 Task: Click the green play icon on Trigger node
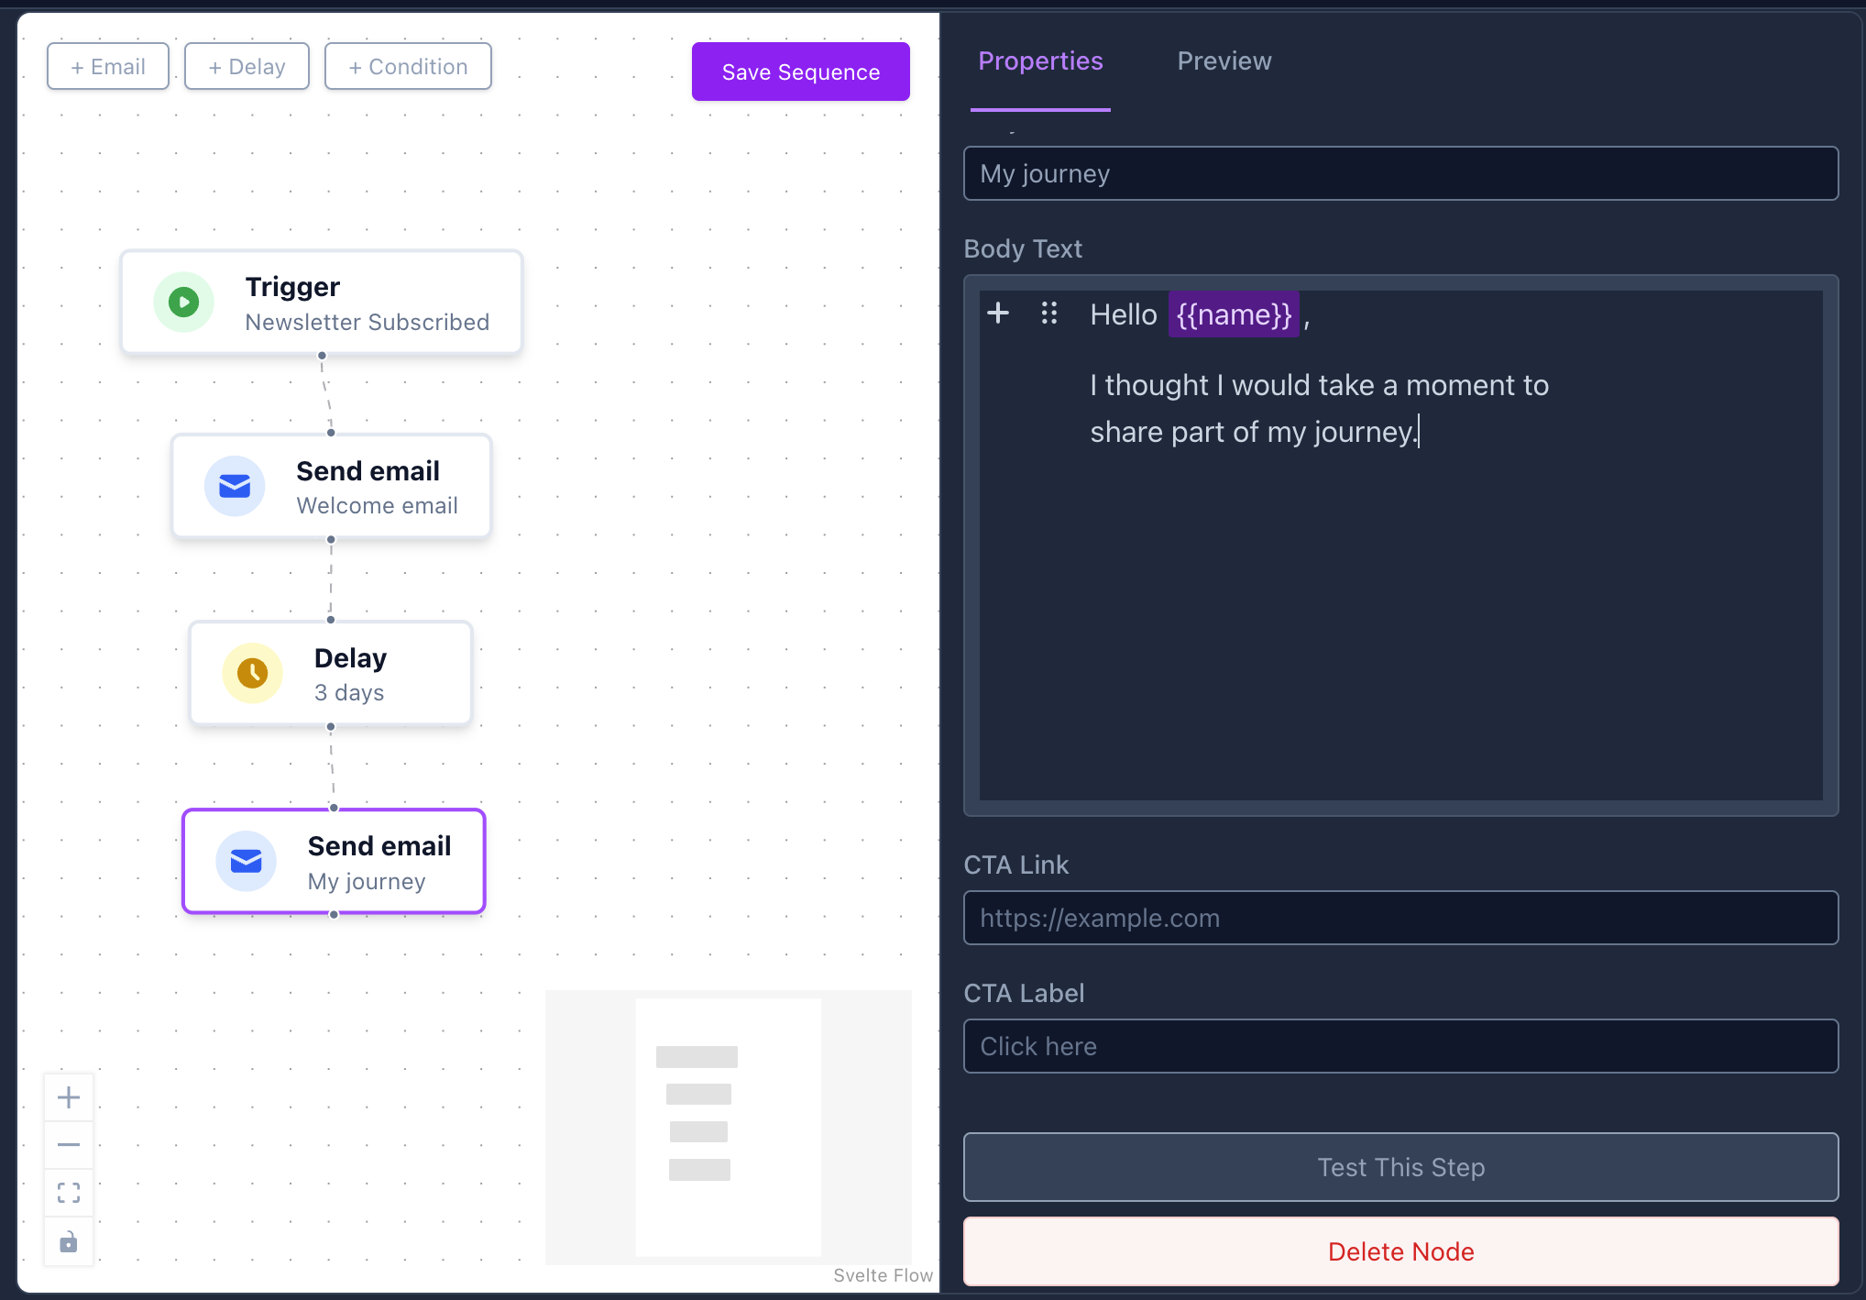pyautogui.click(x=184, y=302)
